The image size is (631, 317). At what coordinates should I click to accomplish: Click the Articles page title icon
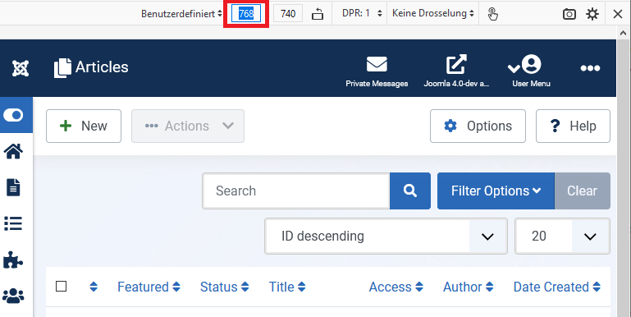(x=62, y=68)
